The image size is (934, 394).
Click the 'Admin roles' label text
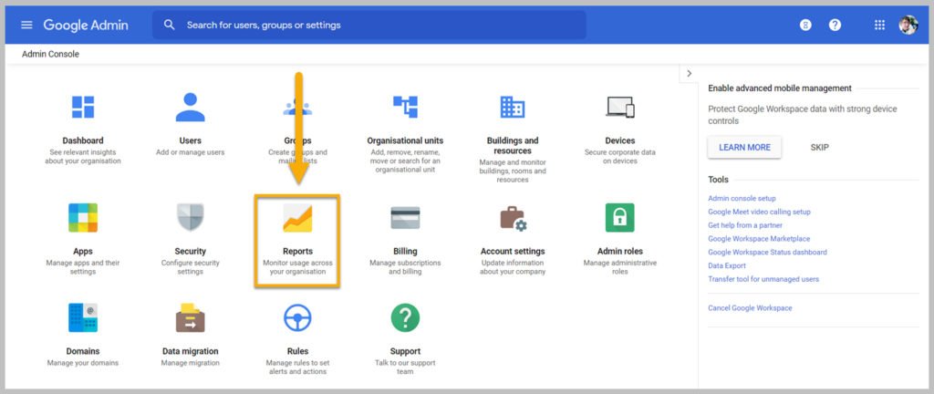(x=620, y=252)
